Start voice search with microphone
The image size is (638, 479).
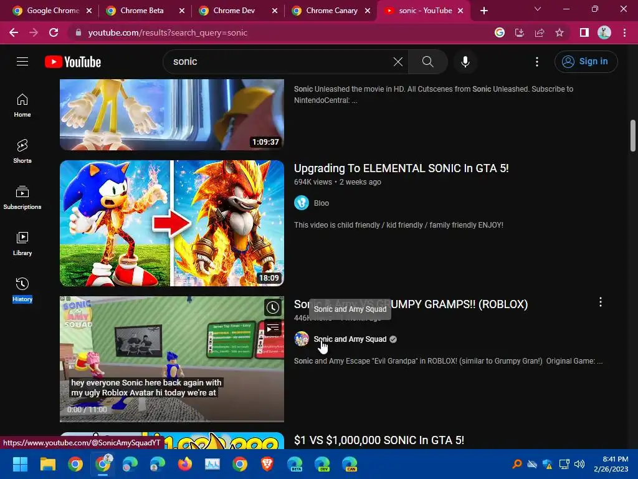coord(465,62)
